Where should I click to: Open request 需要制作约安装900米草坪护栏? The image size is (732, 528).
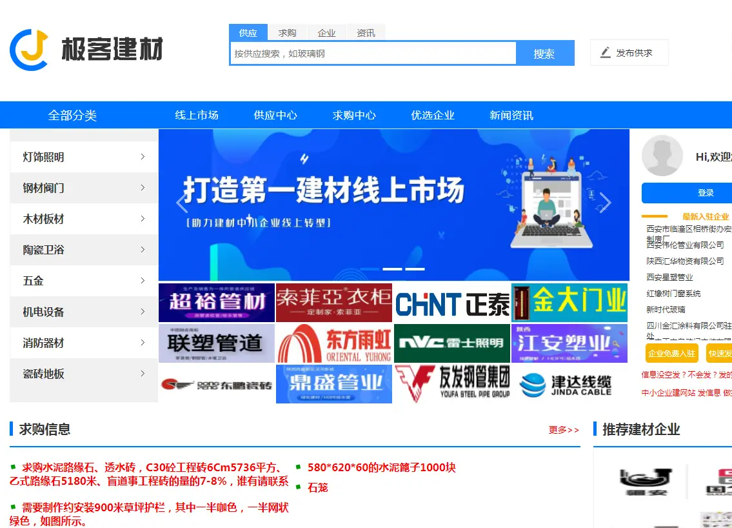point(149,514)
